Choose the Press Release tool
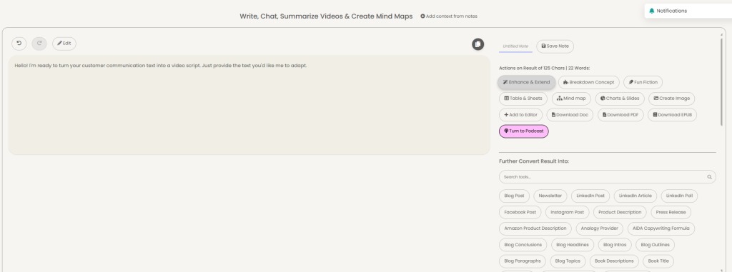The image size is (732, 272). coord(671,212)
